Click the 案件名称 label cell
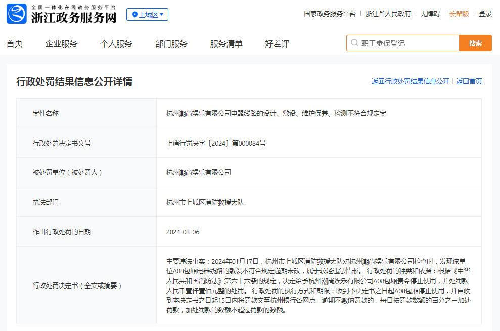The width and height of the screenshot is (500, 331). click(86, 113)
